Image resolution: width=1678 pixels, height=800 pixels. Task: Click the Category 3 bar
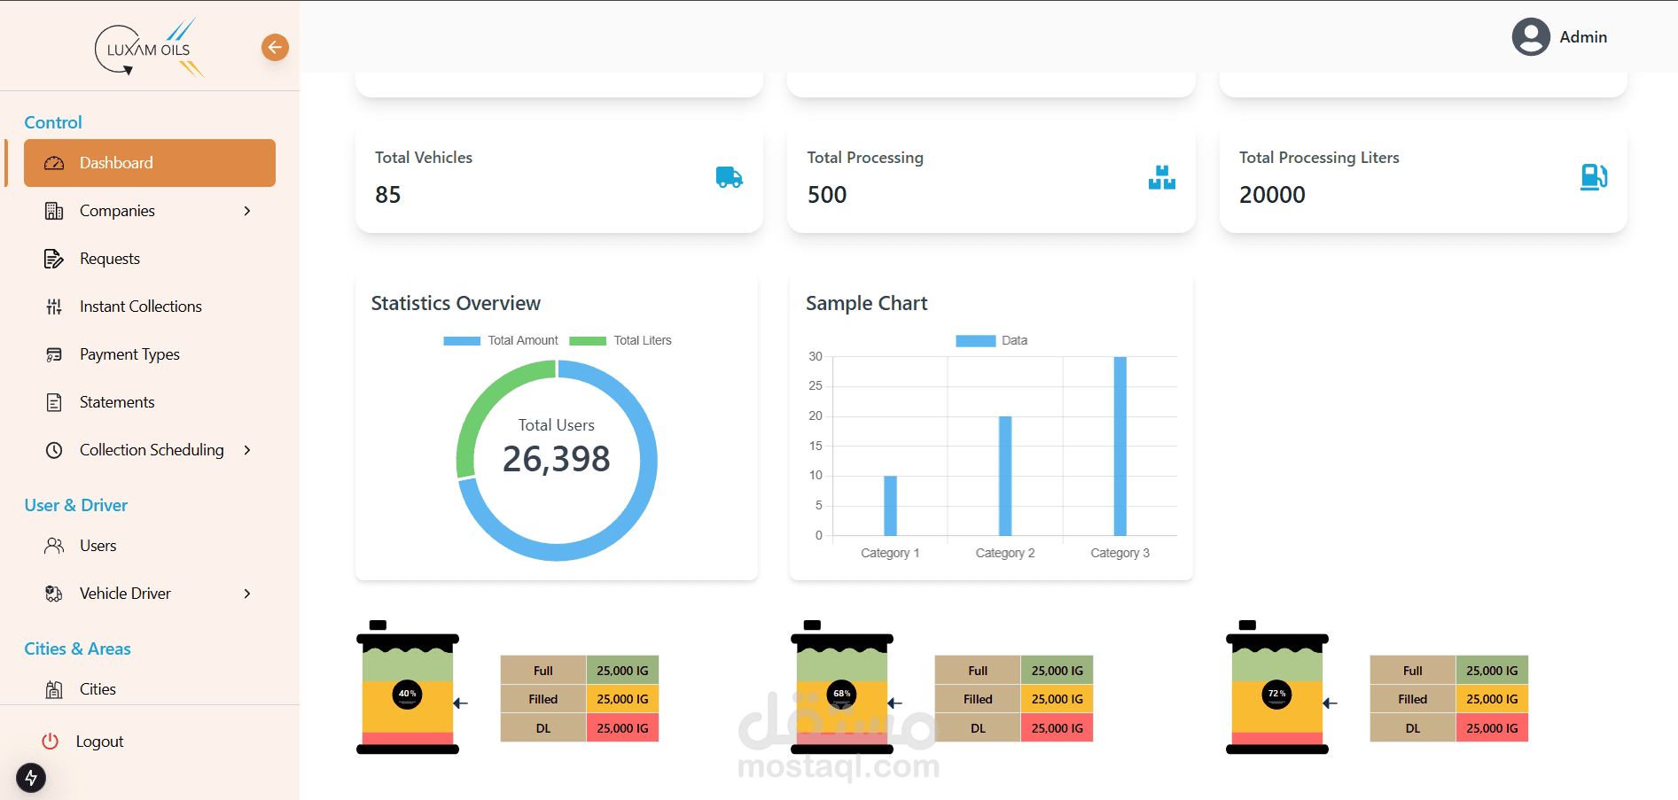coord(1120,446)
